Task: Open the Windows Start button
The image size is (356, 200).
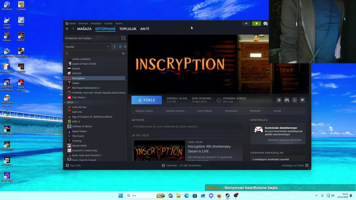Action: coord(120,196)
